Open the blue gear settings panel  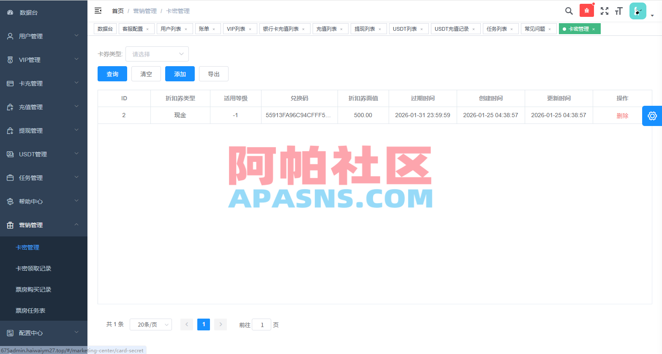652,116
